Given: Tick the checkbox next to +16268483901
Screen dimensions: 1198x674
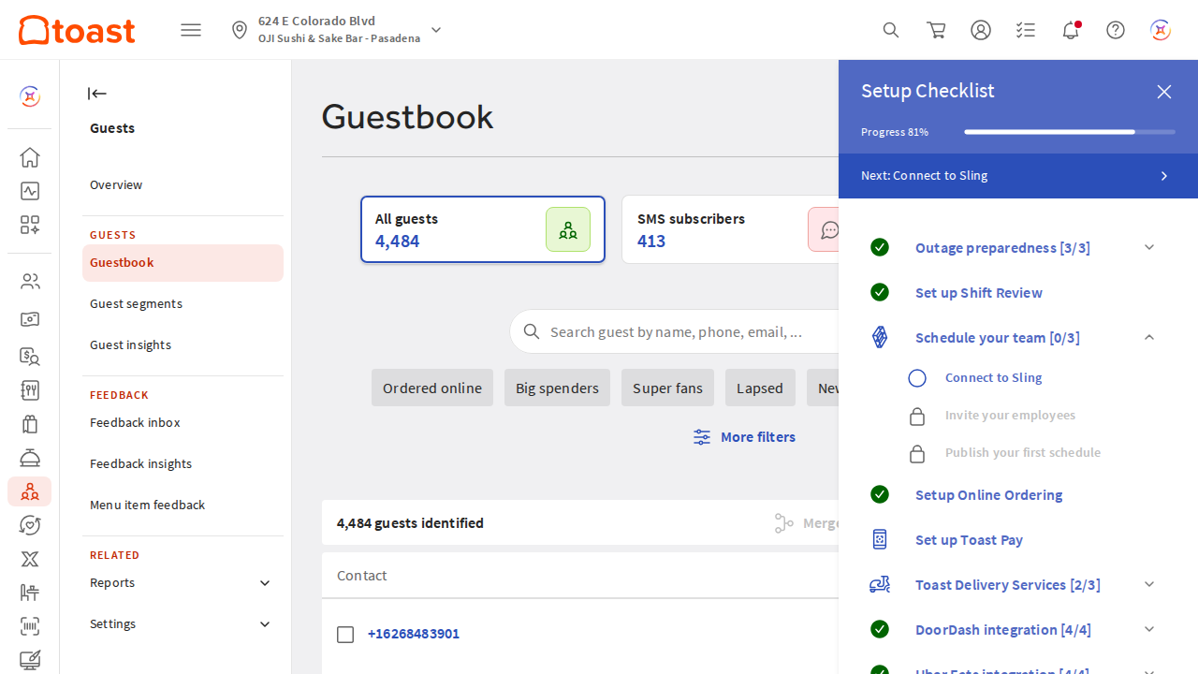Looking at the screenshot, I should 345,634.
